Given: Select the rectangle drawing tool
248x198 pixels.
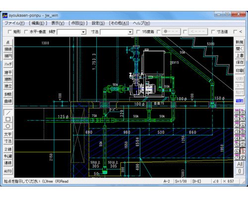Looking at the screenshot, I should [8, 119].
